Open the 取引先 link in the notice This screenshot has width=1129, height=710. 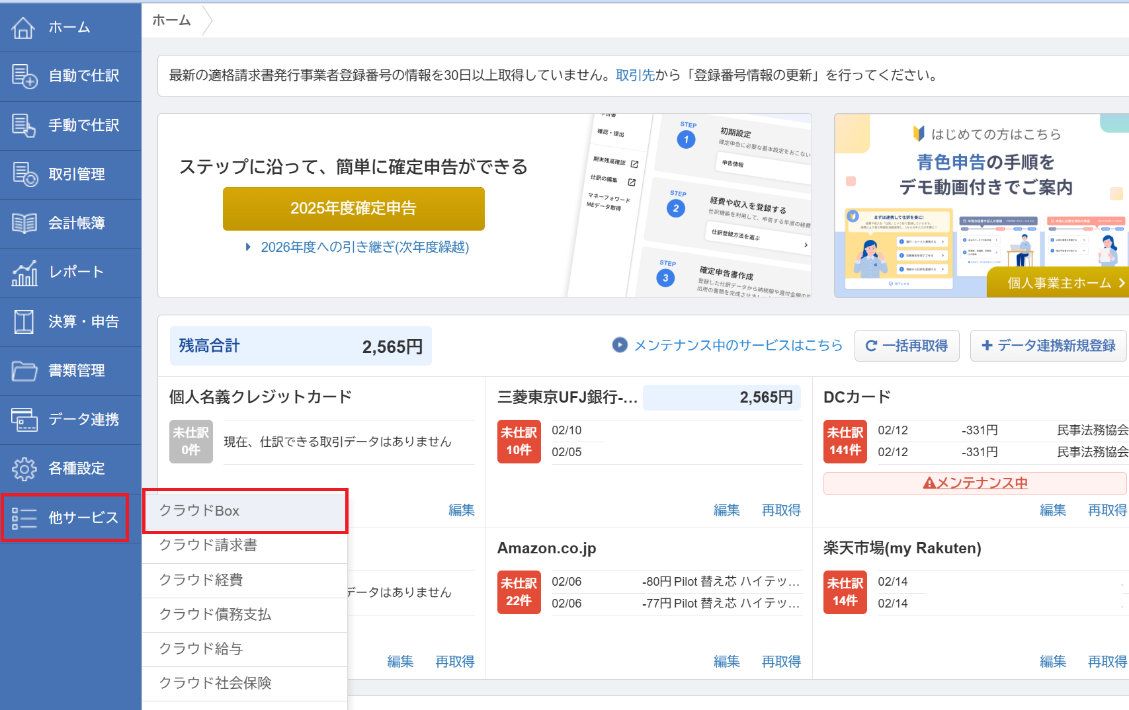point(634,75)
